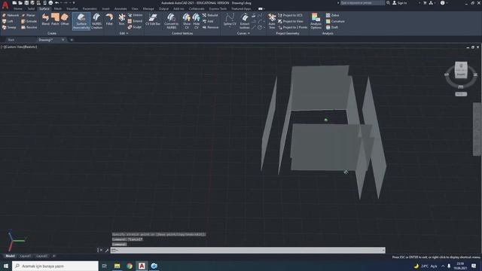Click Project to 2 Points
This screenshot has height=271, width=482.
[293, 27]
